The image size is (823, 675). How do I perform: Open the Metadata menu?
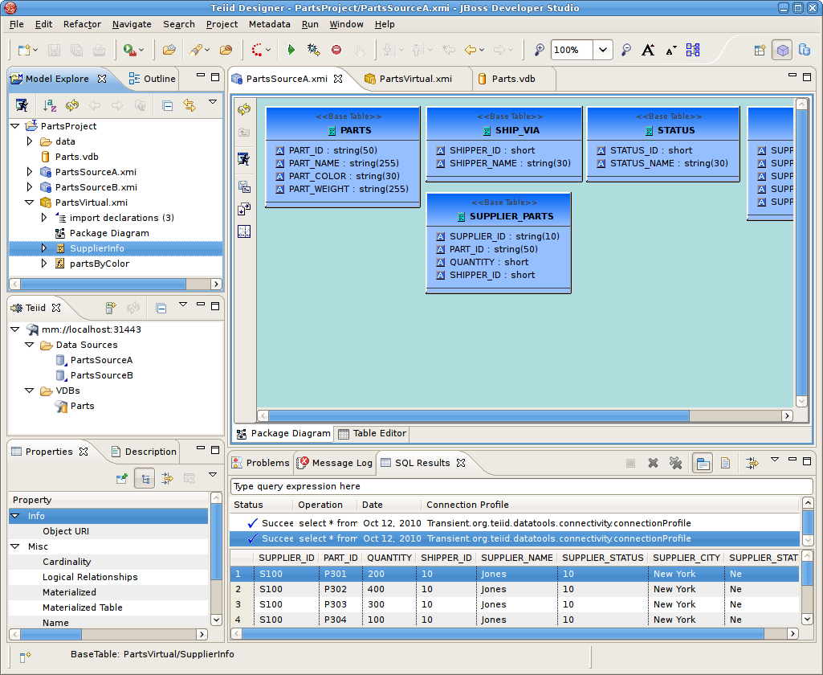269,24
